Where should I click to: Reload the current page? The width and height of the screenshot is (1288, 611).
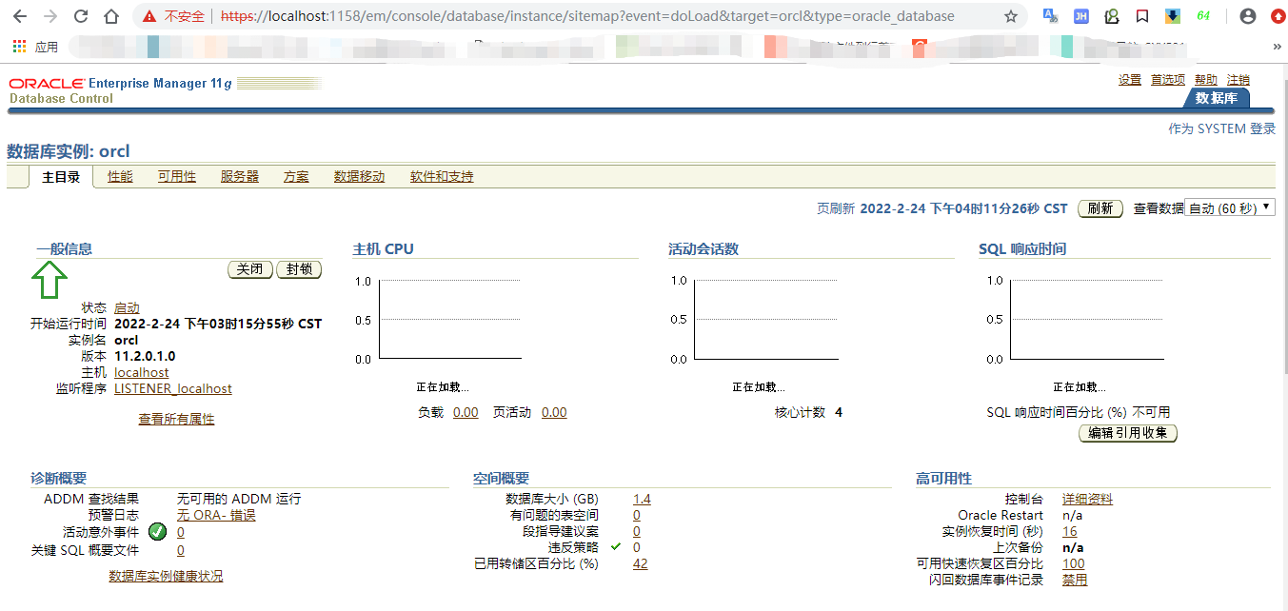coord(81,16)
